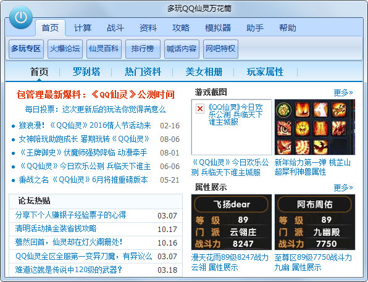Click the 喊话内容 button

(182, 49)
